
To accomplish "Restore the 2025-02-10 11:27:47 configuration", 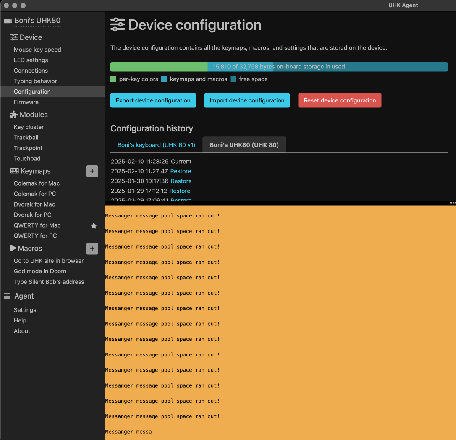I will 181,171.
